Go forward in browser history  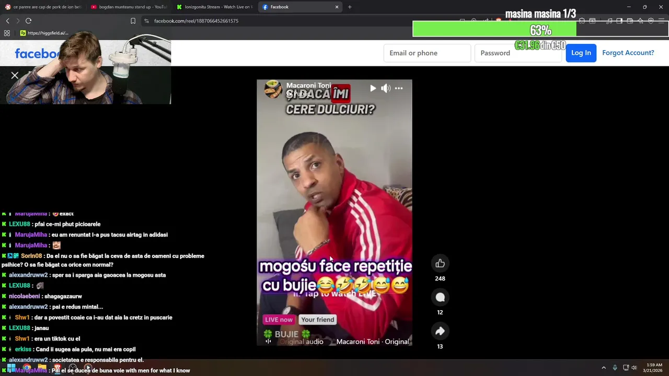pos(18,21)
